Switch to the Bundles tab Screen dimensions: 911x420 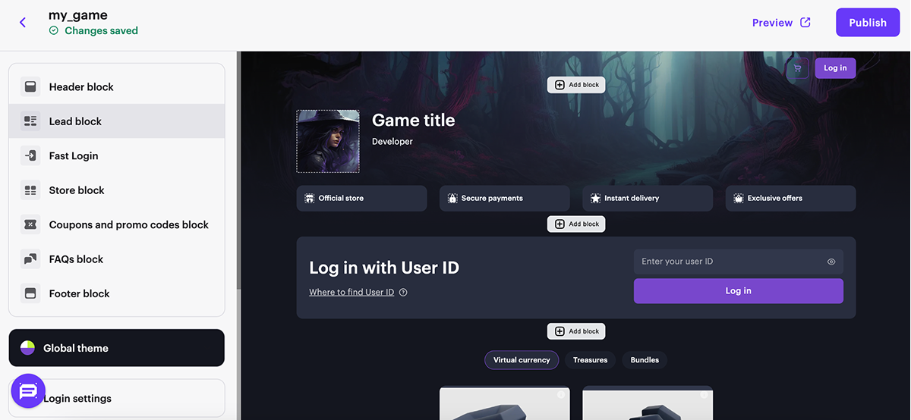[645, 360]
